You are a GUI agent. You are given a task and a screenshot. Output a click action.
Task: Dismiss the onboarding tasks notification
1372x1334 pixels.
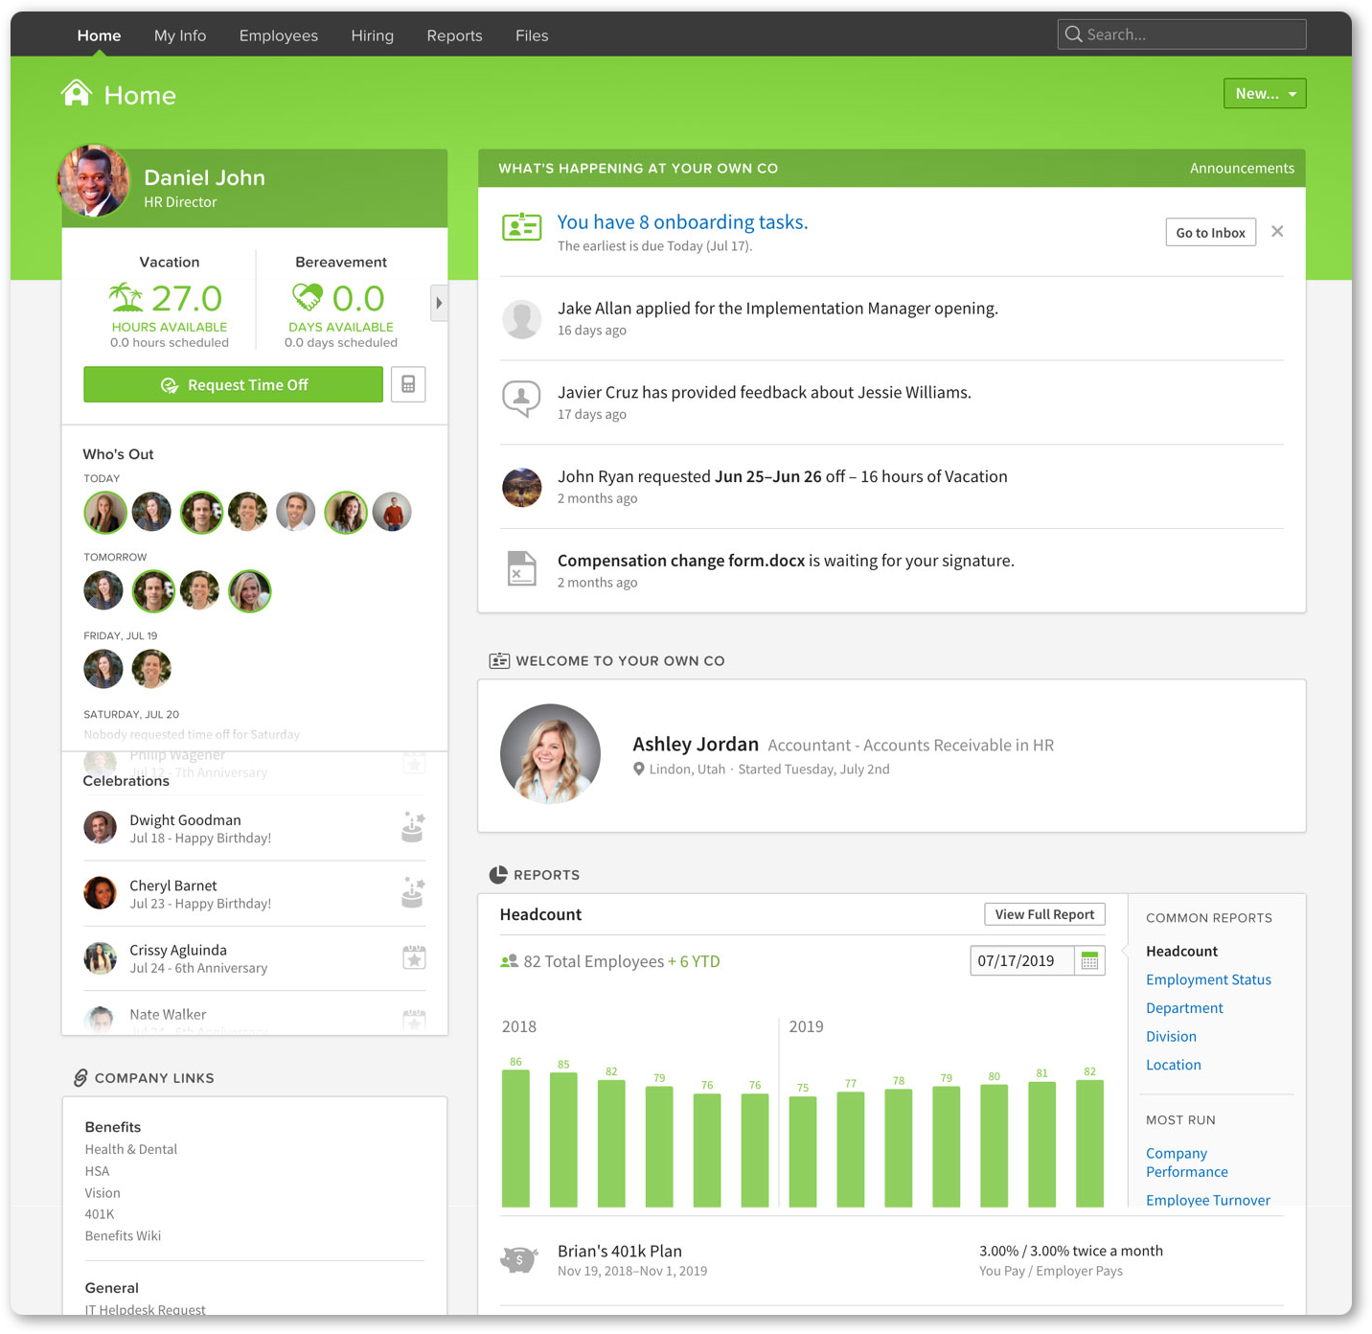tap(1277, 232)
